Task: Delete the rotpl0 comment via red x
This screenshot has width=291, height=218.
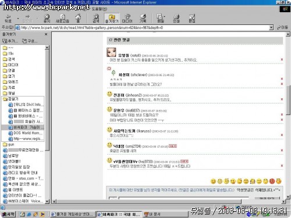Action: 282,59
